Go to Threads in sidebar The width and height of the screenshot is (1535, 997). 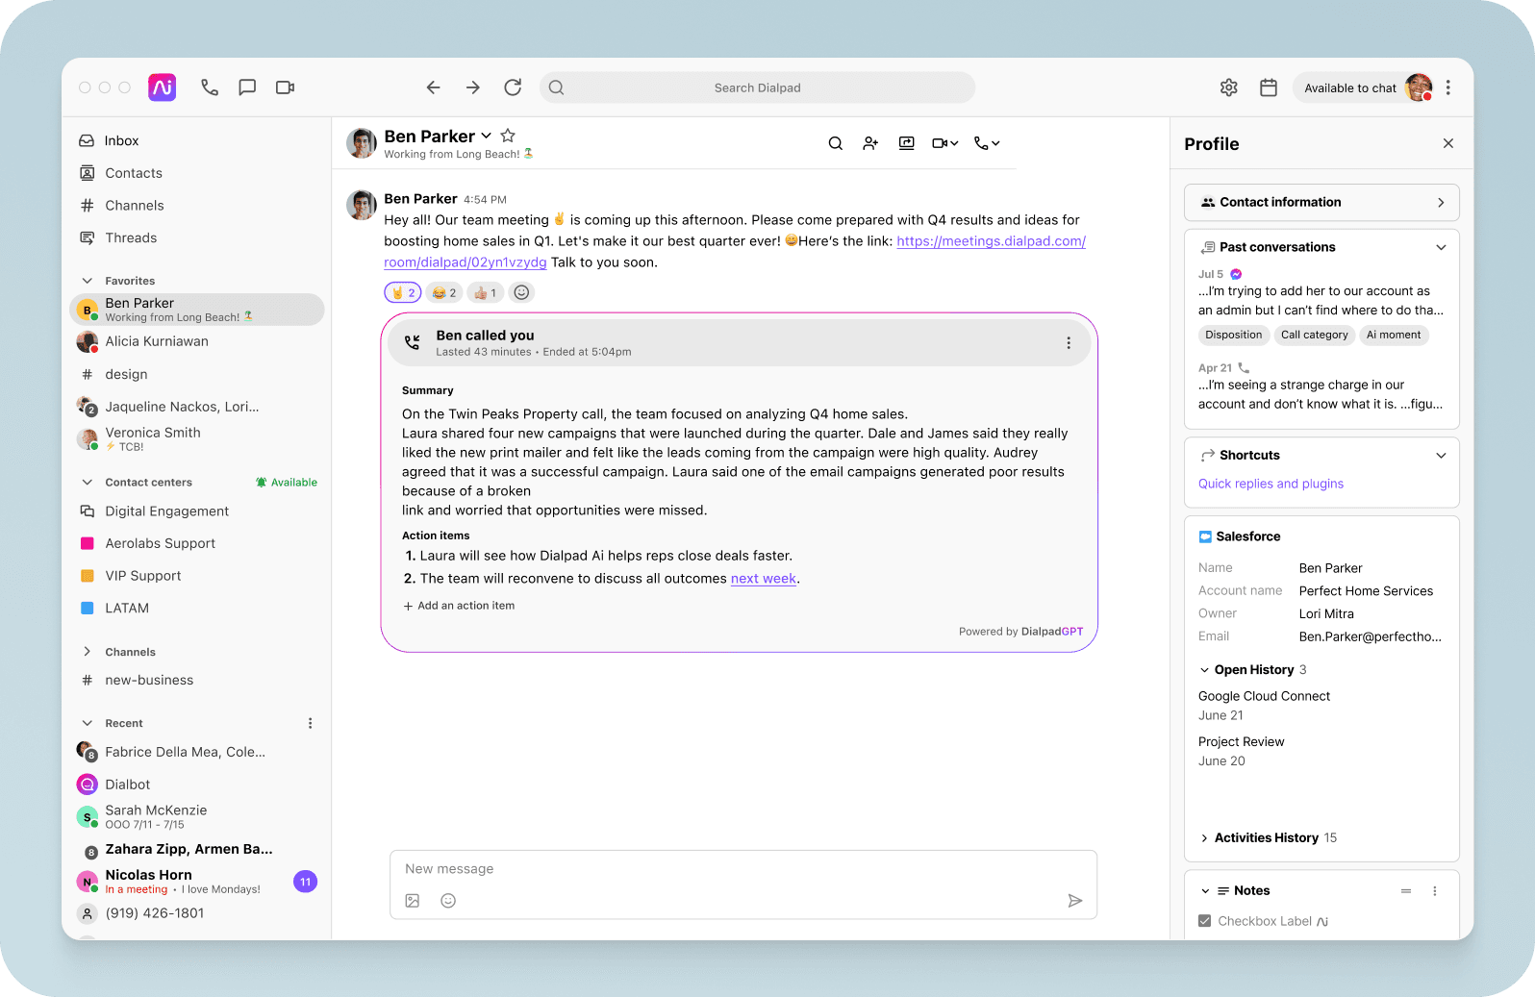pyautogui.click(x=131, y=237)
